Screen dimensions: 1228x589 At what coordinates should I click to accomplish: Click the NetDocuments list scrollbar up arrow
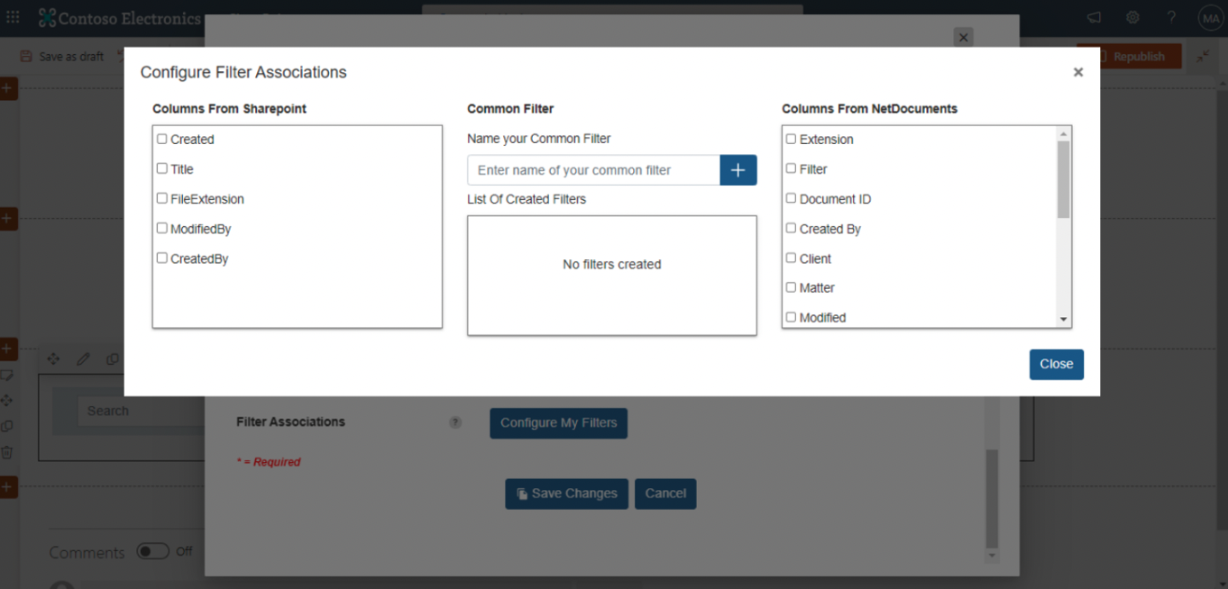click(x=1063, y=134)
